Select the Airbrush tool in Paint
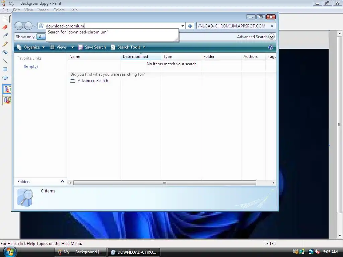The image size is (343, 257). point(5,53)
